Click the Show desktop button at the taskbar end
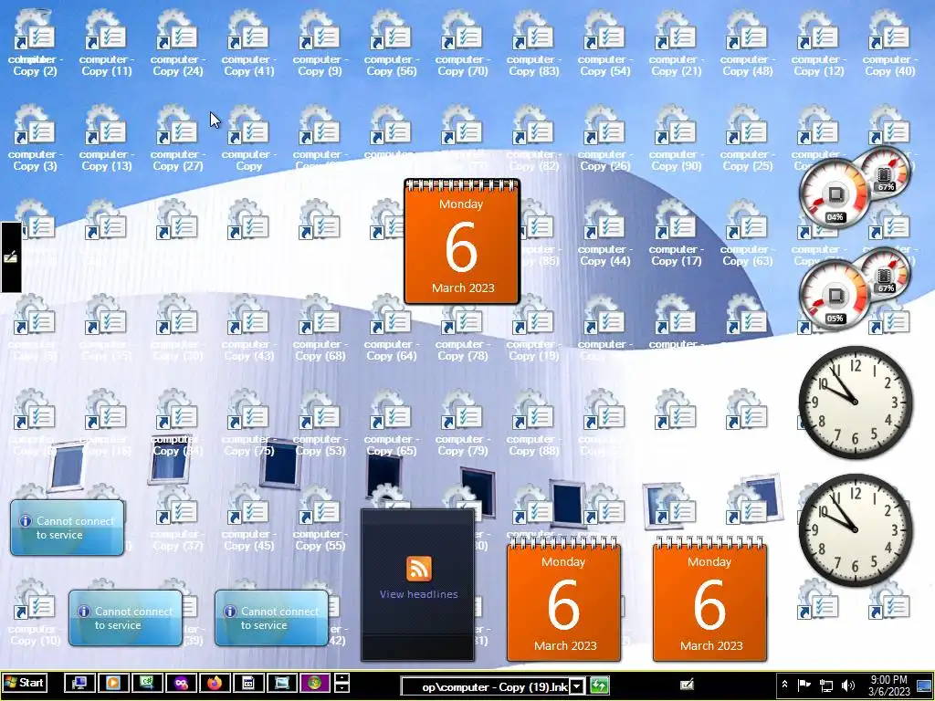This screenshot has height=701, width=935. 925,686
